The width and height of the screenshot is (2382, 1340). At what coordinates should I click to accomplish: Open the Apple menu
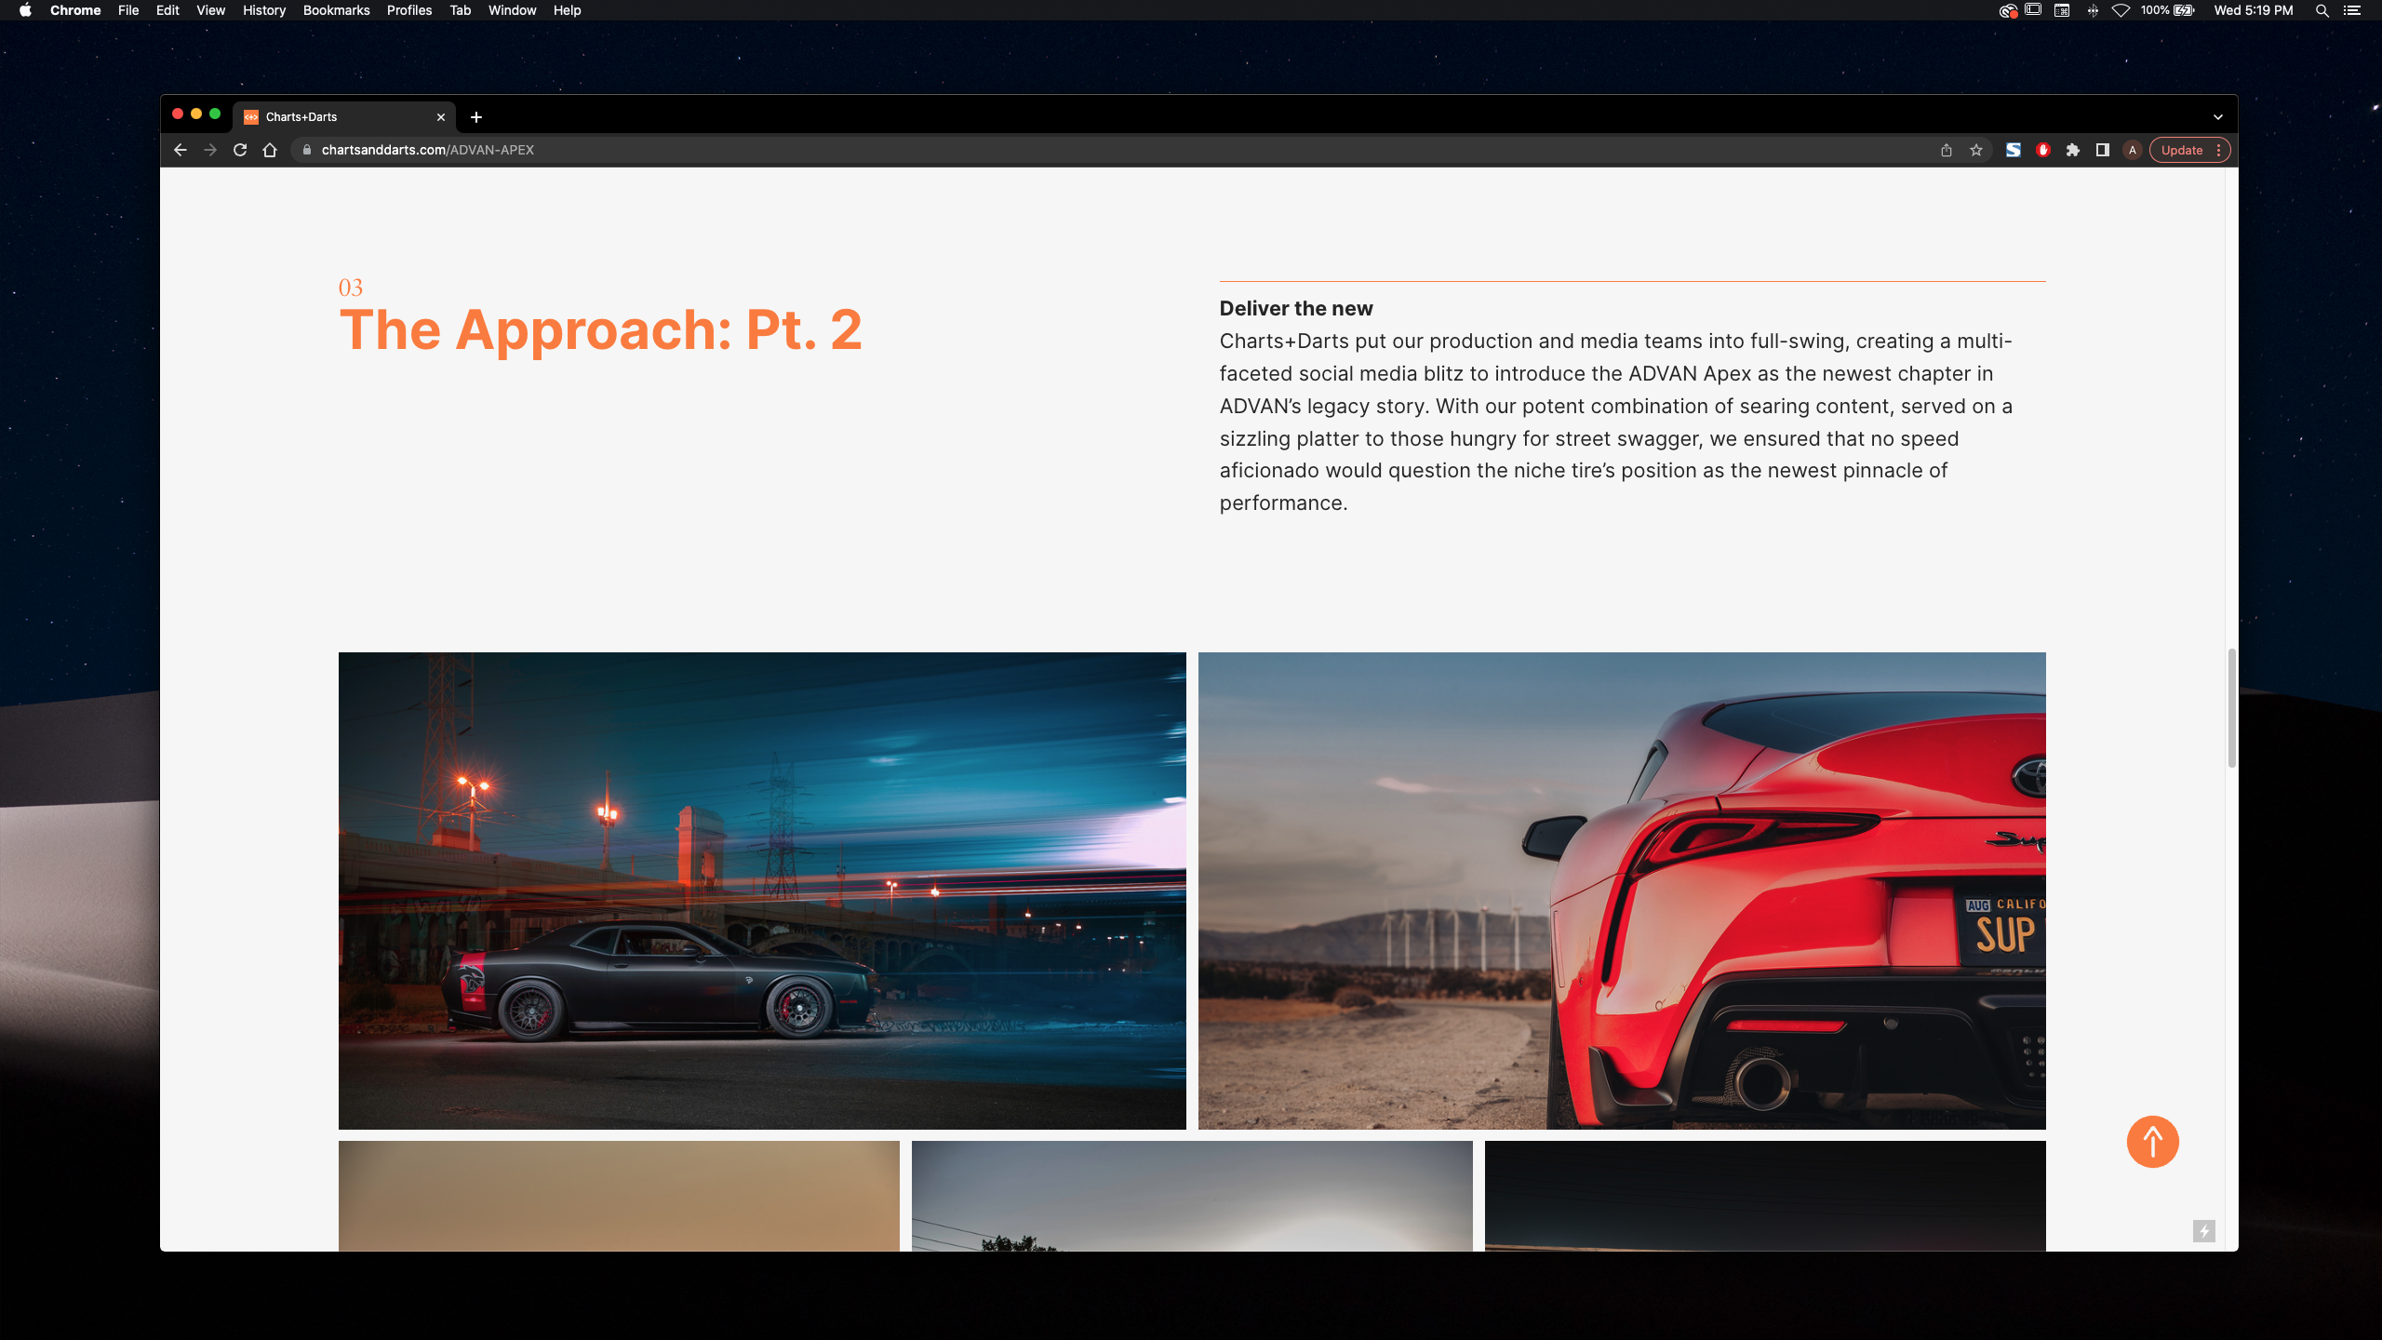(25, 10)
